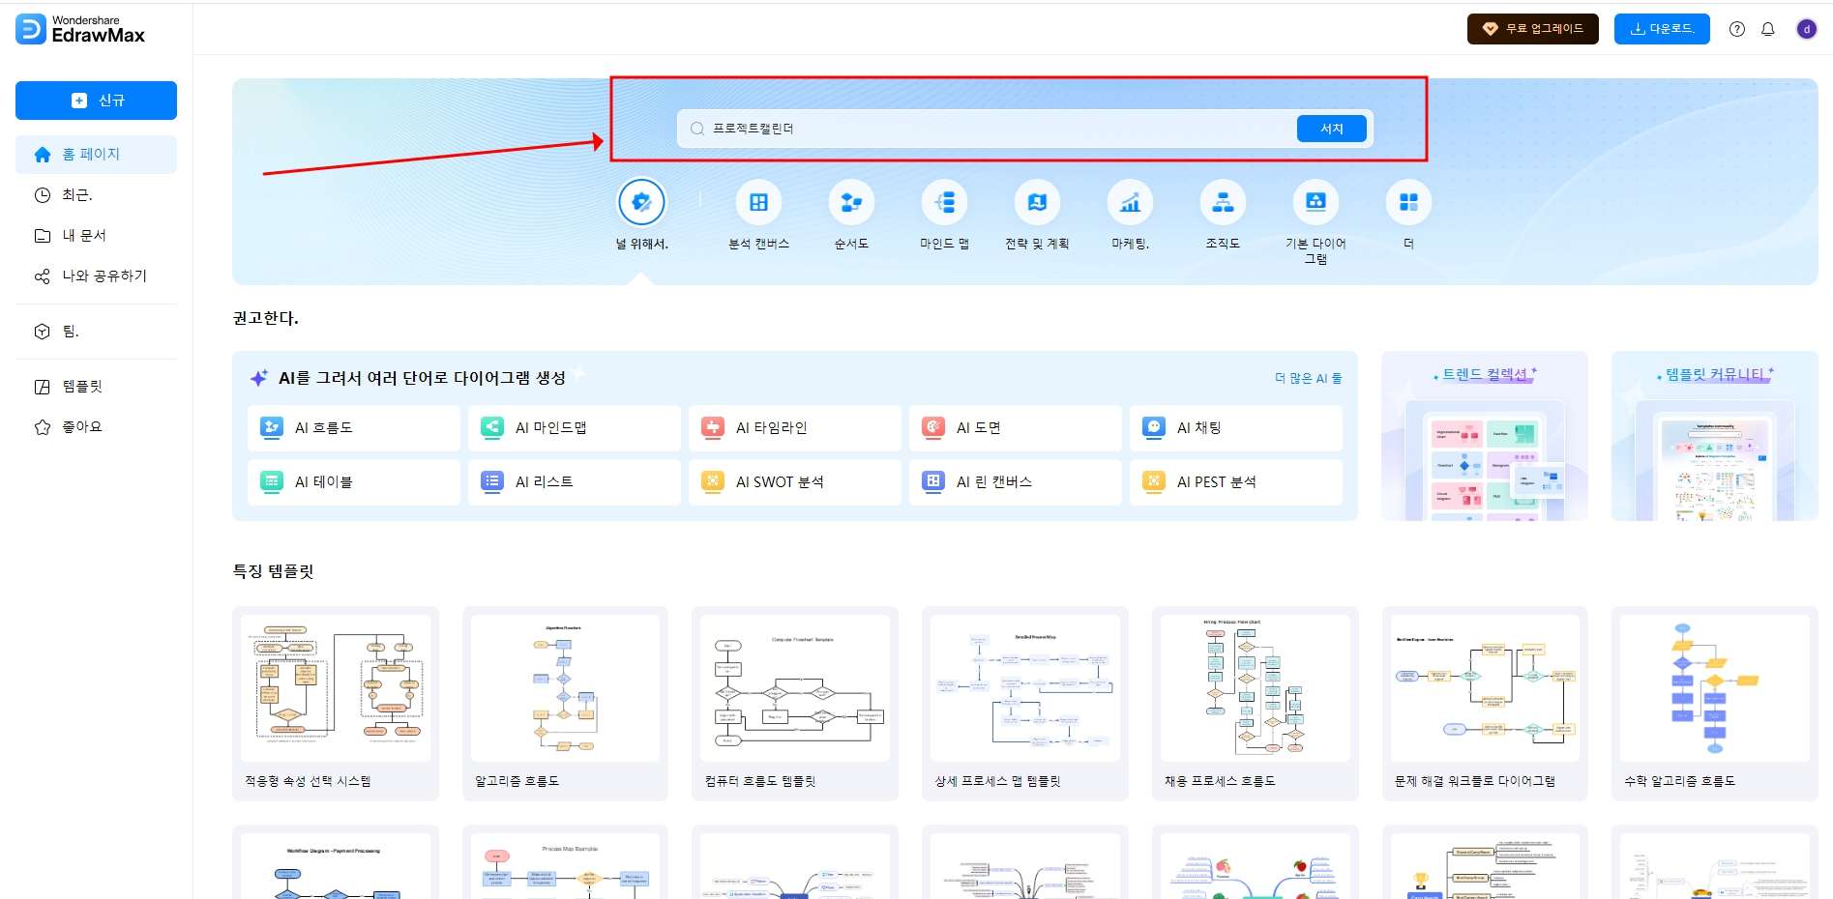Image resolution: width=1833 pixels, height=899 pixels.
Task: Open 내 문서 in sidebar
Action: point(96,236)
